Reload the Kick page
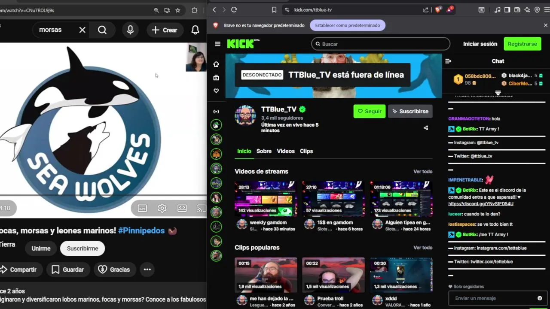Screen dimensions: 550x309 pyautogui.click(x=234, y=9)
